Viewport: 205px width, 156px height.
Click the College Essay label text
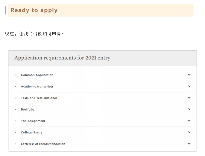(x=31, y=133)
